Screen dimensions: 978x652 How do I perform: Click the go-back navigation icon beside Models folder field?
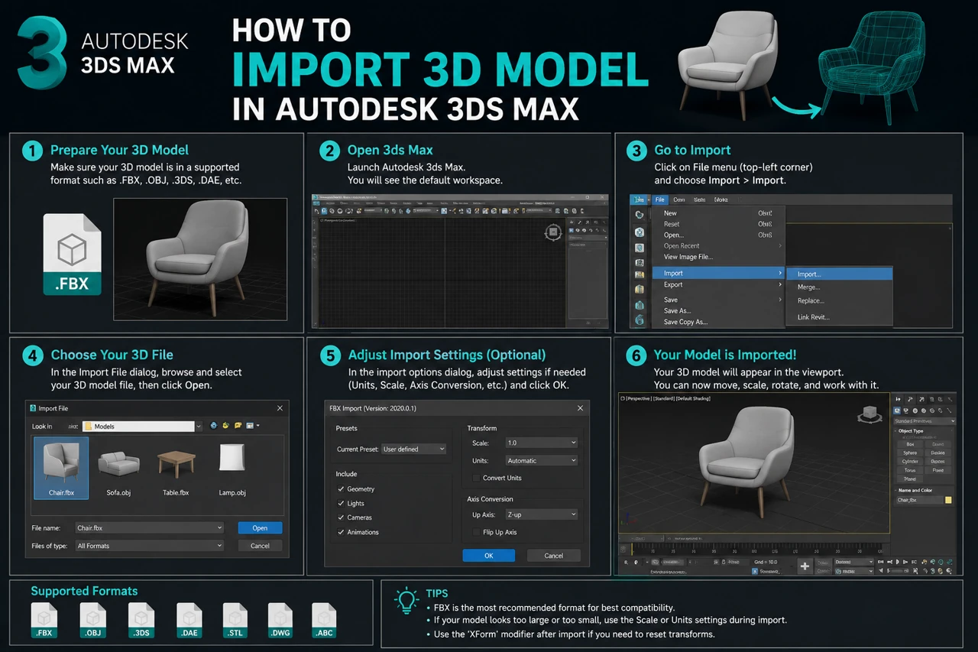coord(214,426)
